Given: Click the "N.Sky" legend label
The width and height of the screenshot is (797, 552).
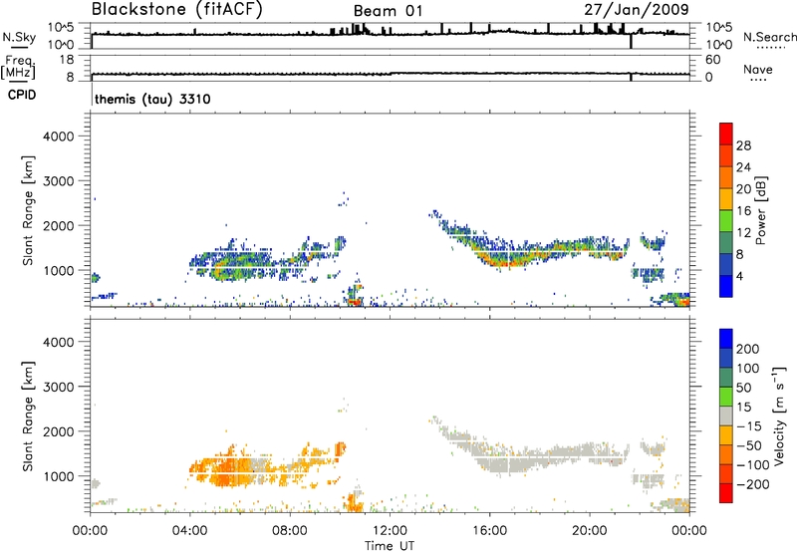Looking at the screenshot, I should point(19,37).
